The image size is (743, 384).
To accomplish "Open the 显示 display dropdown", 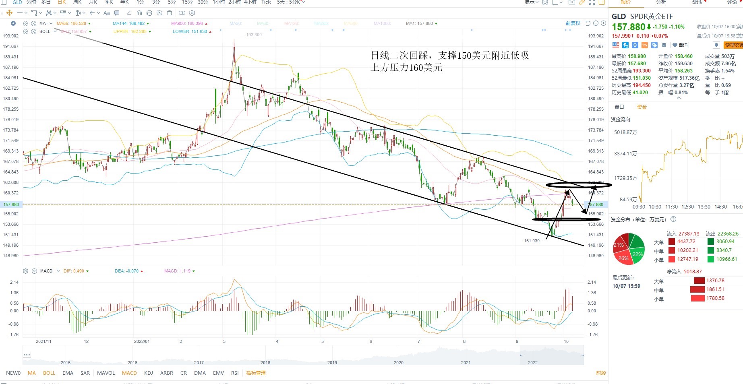I will tap(532, 2).
